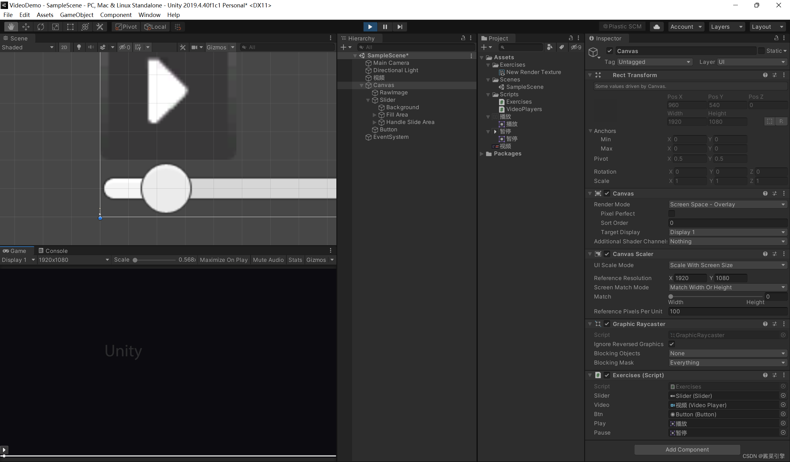Uncheck Ignore Reversed Graphics

672,344
